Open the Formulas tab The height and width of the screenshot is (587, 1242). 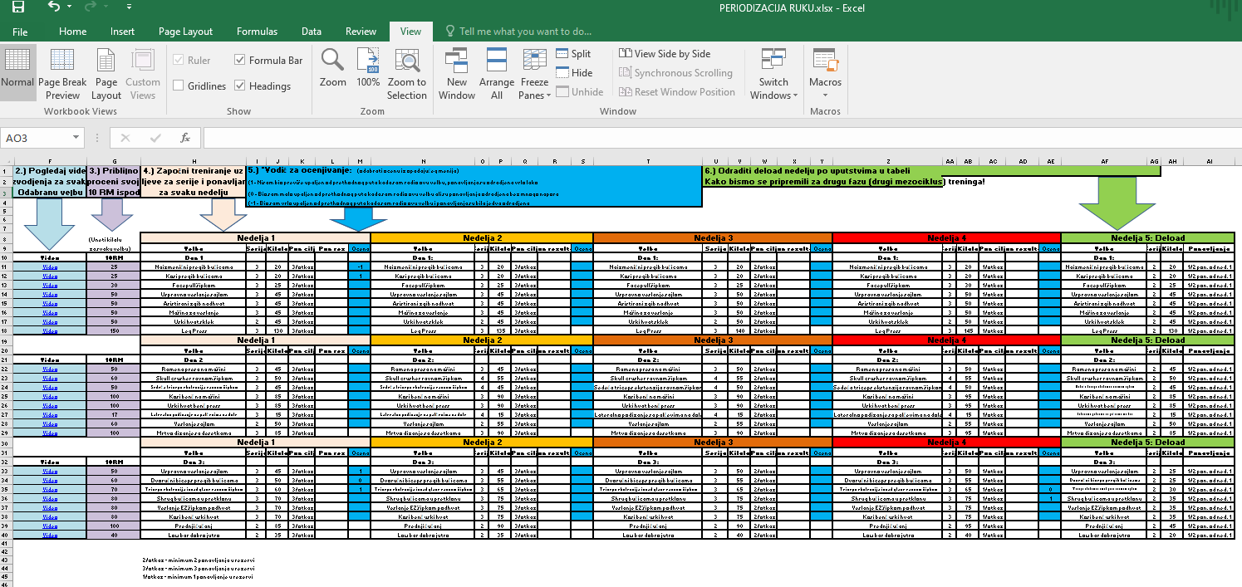pyautogui.click(x=257, y=32)
